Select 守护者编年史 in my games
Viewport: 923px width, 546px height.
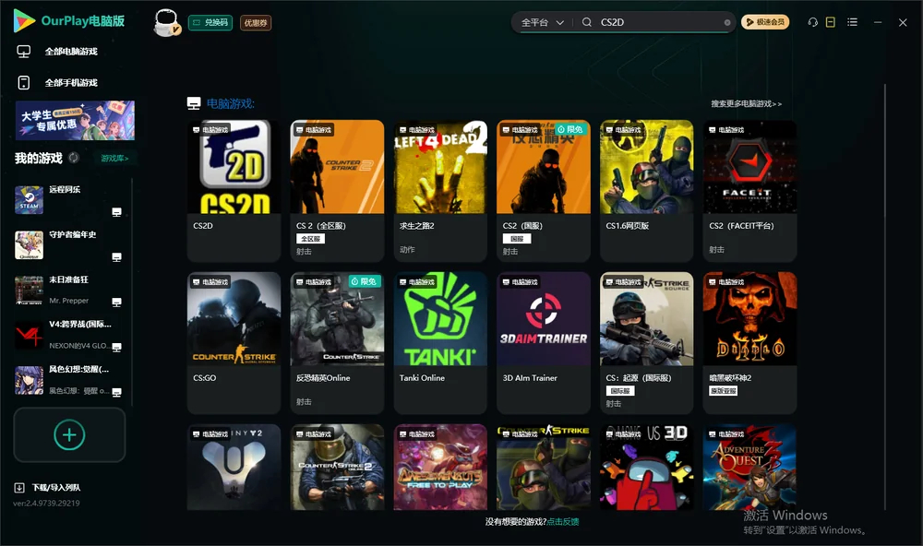(x=69, y=245)
